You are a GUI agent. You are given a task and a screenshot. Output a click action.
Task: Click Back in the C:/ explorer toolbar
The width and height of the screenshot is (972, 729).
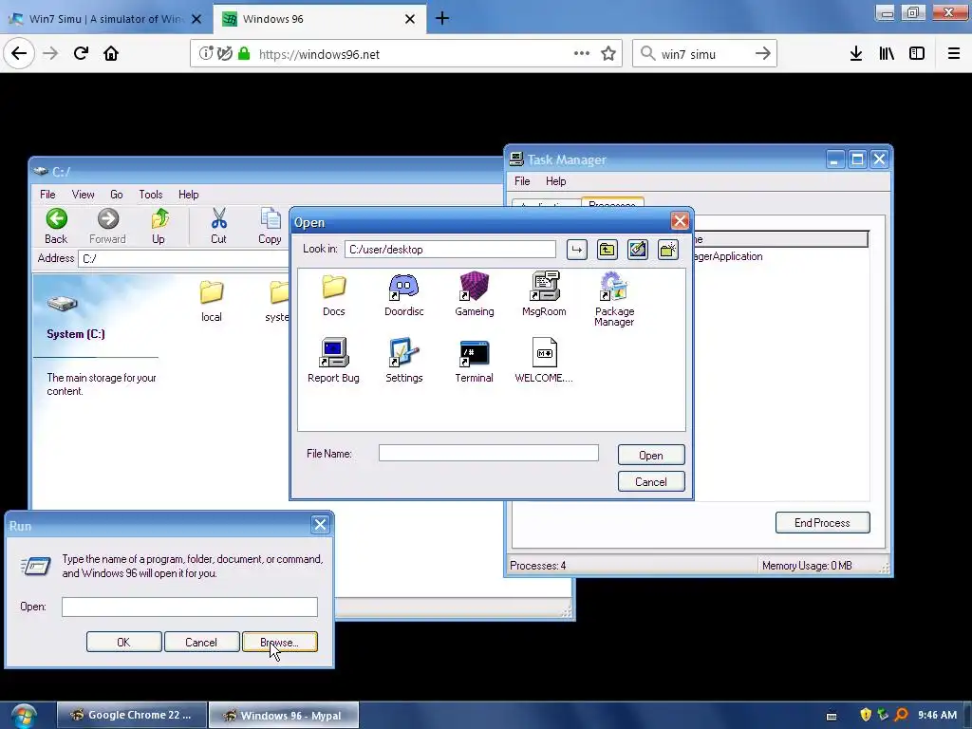[x=56, y=226]
